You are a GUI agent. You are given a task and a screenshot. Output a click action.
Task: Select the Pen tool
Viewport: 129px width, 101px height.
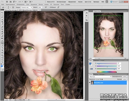coord(2,45)
